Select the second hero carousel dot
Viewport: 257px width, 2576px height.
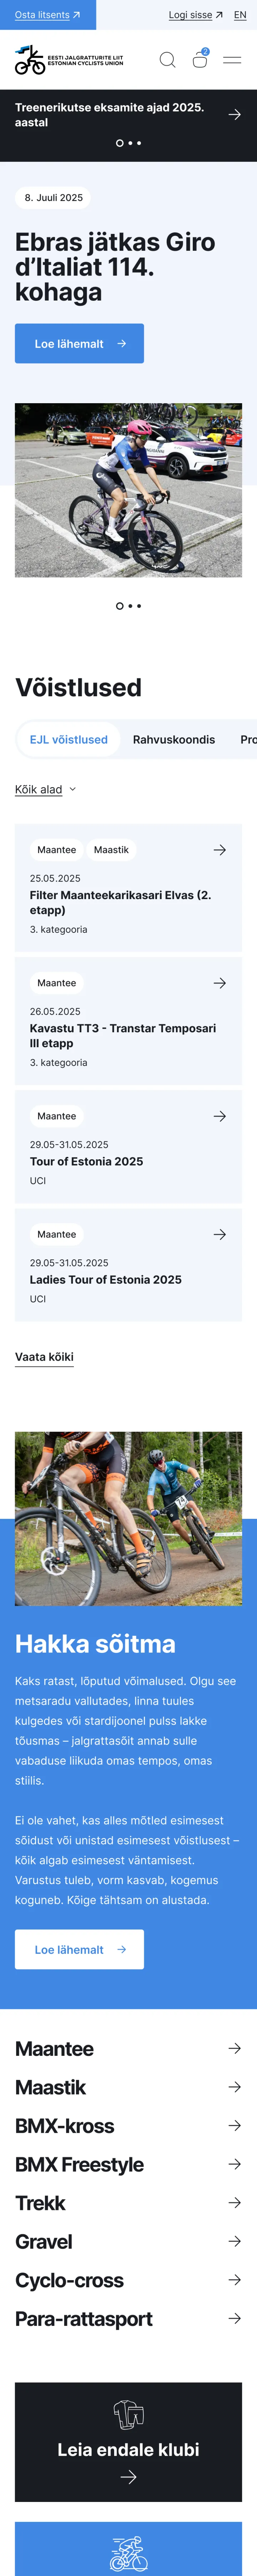tap(130, 606)
